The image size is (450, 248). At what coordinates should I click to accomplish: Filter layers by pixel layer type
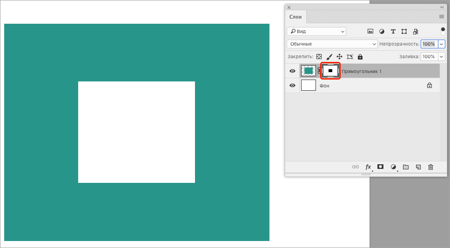pos(370,32)
